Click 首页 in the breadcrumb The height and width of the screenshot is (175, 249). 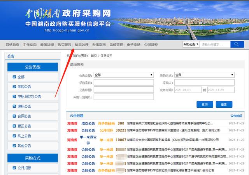[x=94, y=56]
